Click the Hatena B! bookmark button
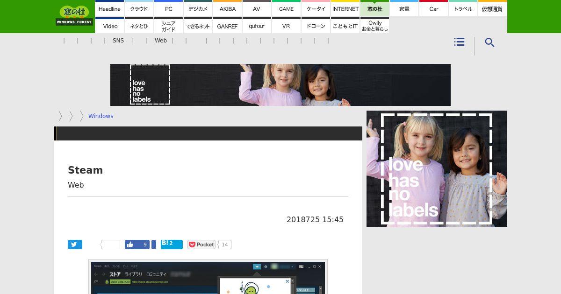 pos(172,244)
